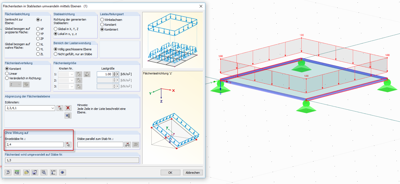Click the Lastgröße 1.00 value field
Screen dimensions: 400x184
(x=105, y=74)
